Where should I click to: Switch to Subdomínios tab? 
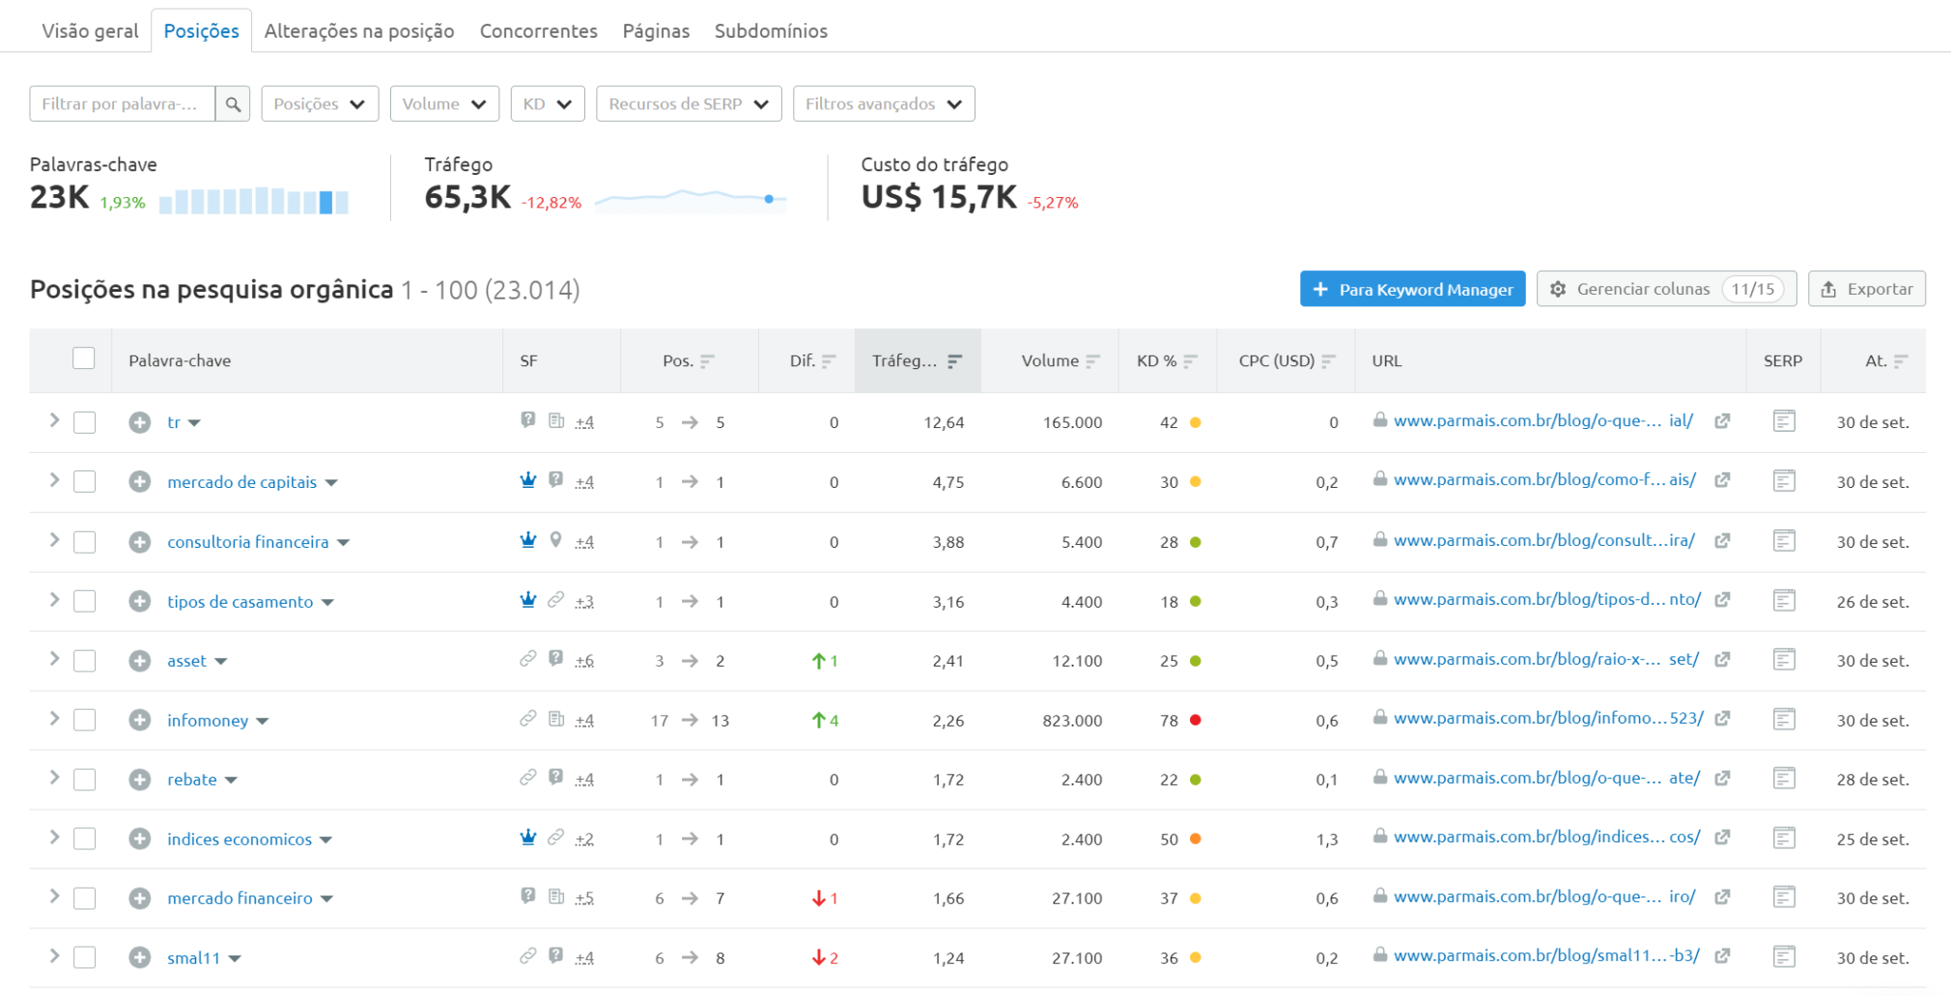pyautogui.click(x=771, y=31)
